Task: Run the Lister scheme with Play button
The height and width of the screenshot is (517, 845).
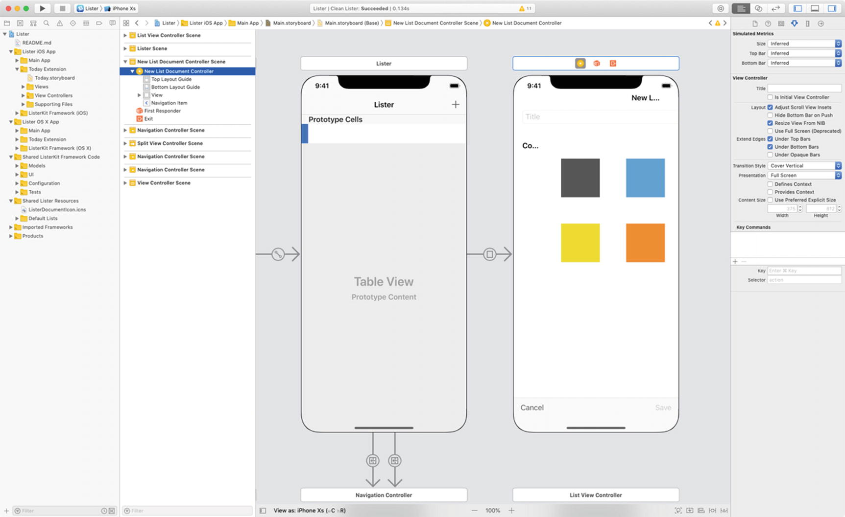Action: pos(42,8)
